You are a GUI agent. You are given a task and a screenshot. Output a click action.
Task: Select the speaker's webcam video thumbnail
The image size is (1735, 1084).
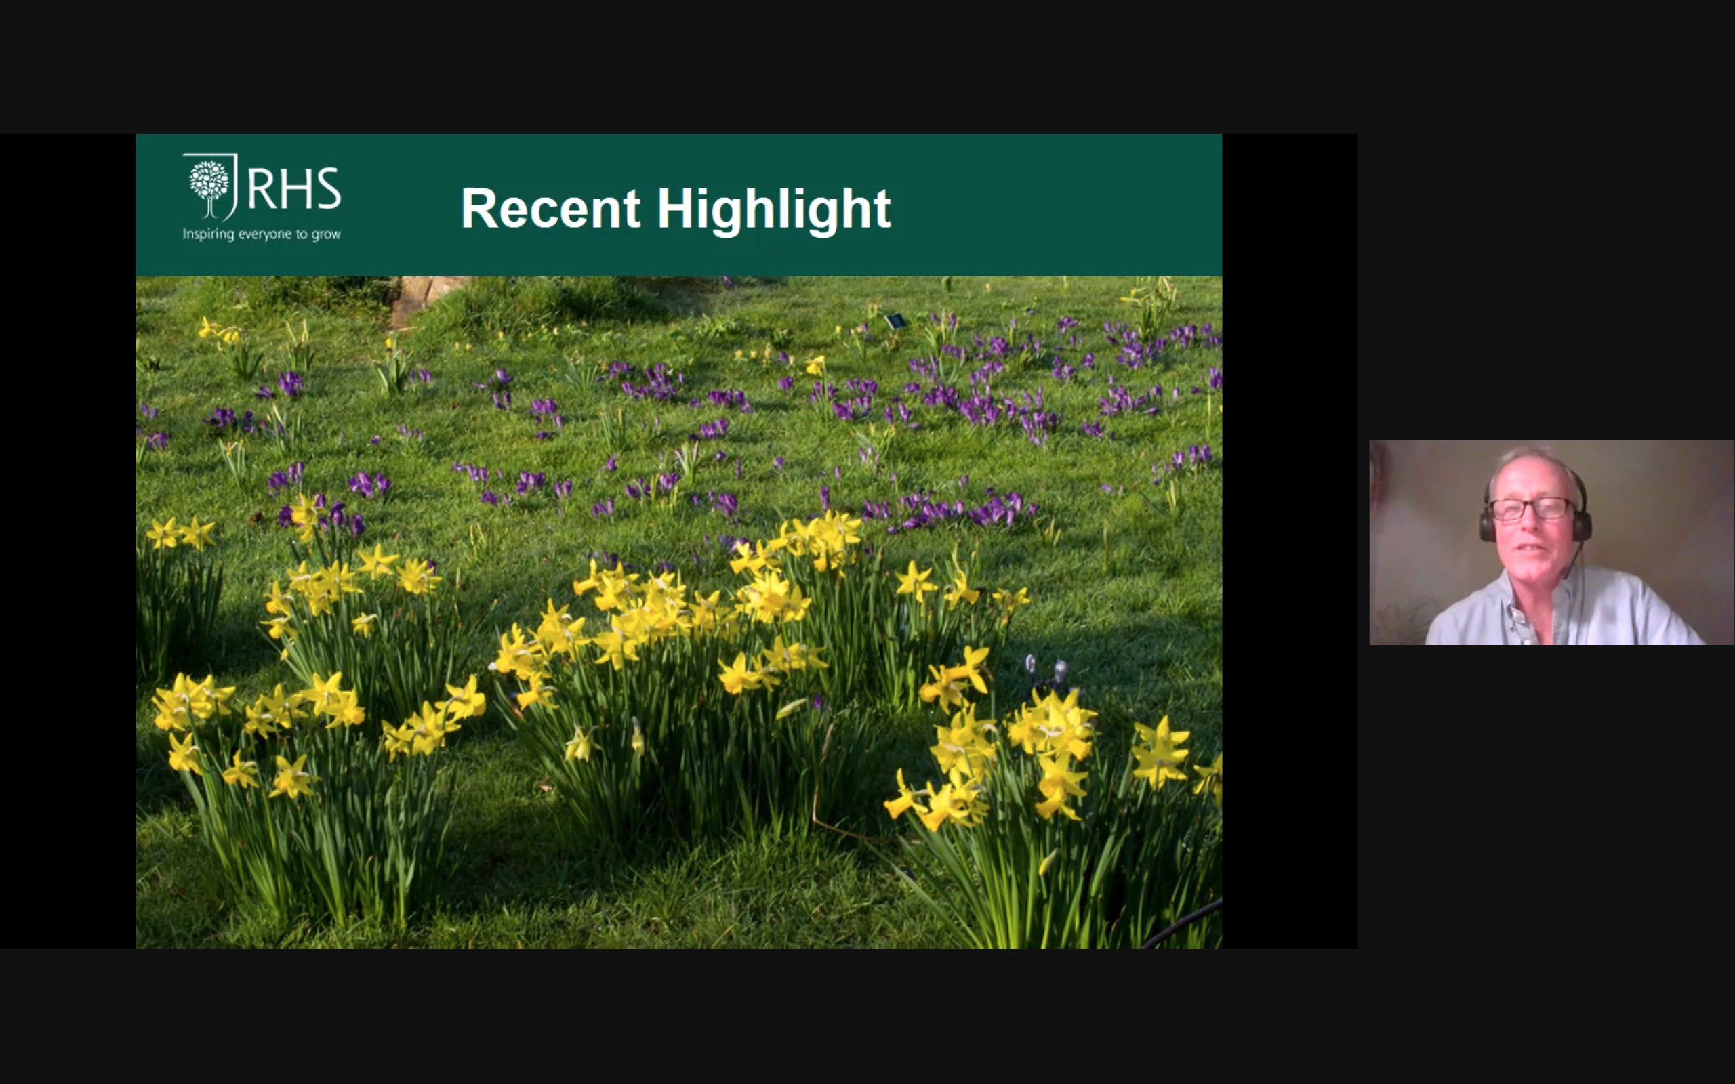[1551, 543]
